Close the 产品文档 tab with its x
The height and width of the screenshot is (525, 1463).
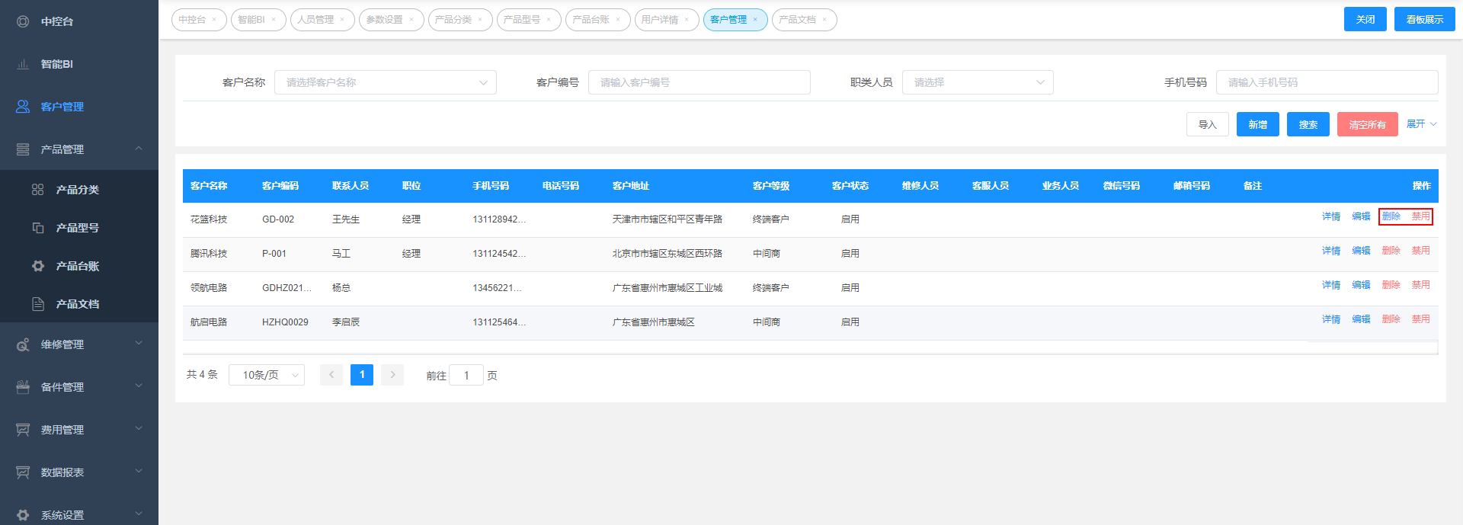click(824, 20)
